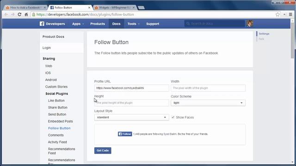The width and height of the screenshot is (296, 166).
Task: Click the Product Docs heading
Action: pyautogui.click(x=53, y=37)
